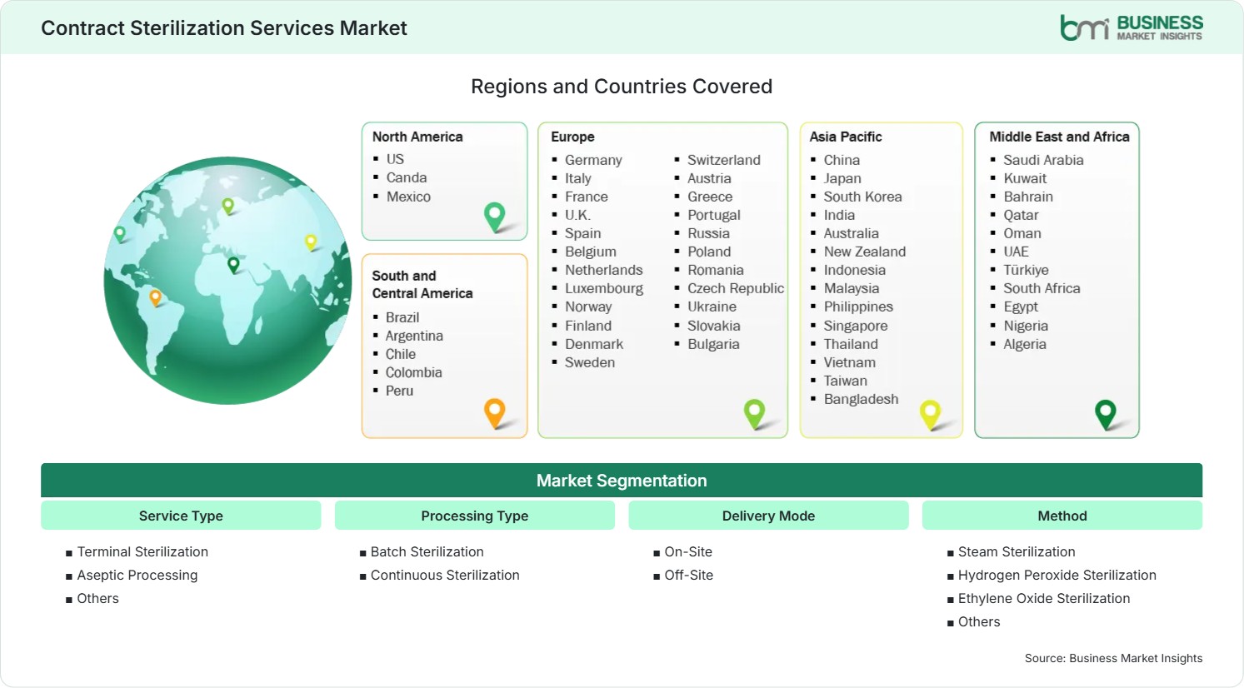1244x688 pixels.
Task: Click South Korea in the Asia Pacific list
Action: 862,197
